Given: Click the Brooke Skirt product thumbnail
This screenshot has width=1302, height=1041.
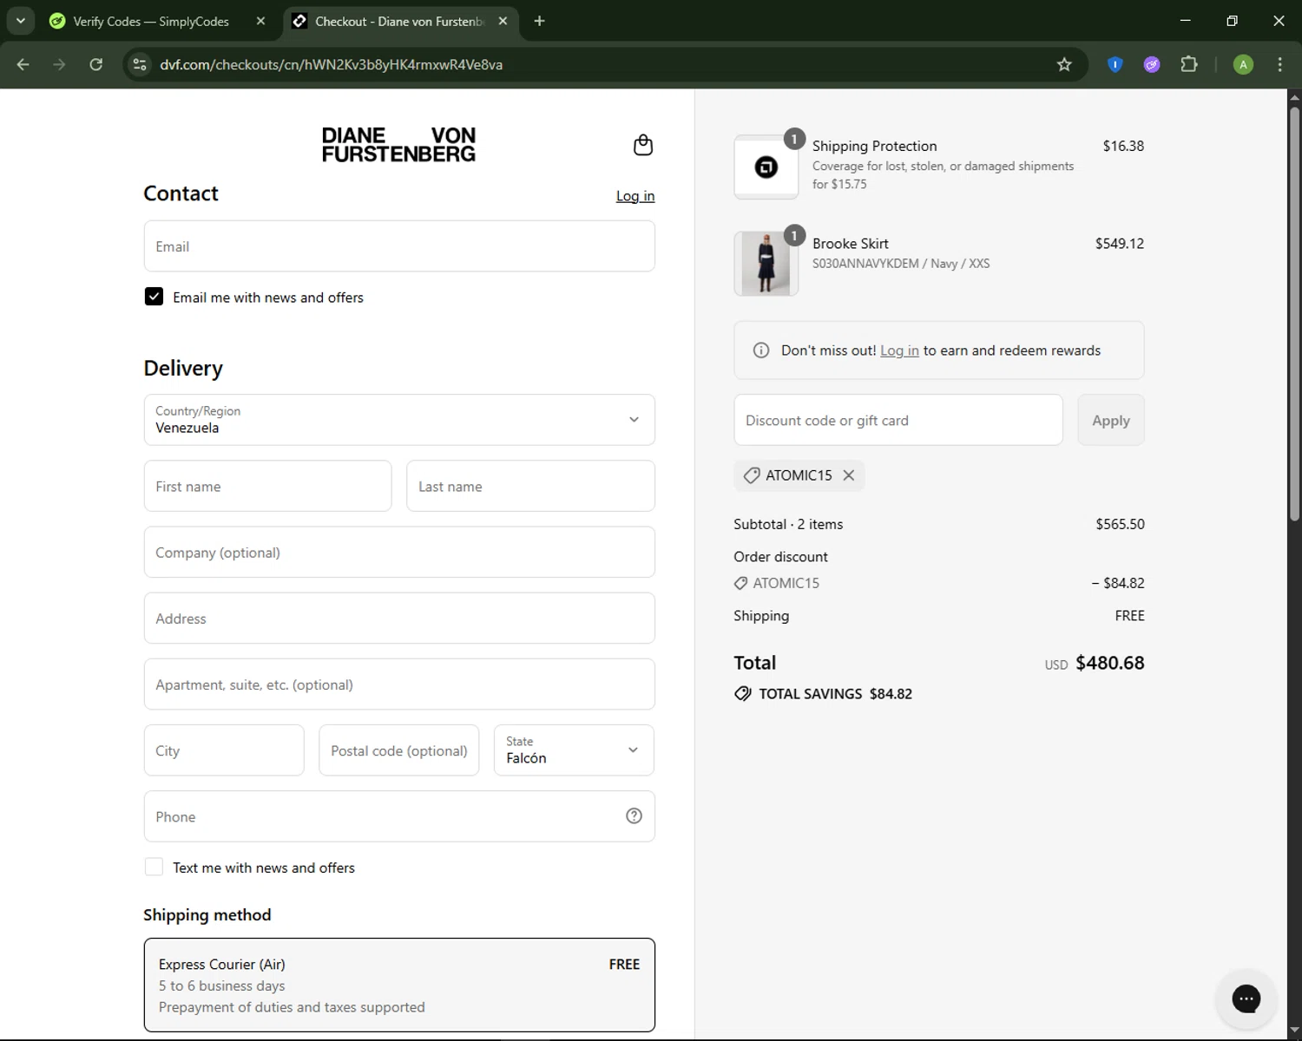Looking at the screenshot, I should 766,264.
